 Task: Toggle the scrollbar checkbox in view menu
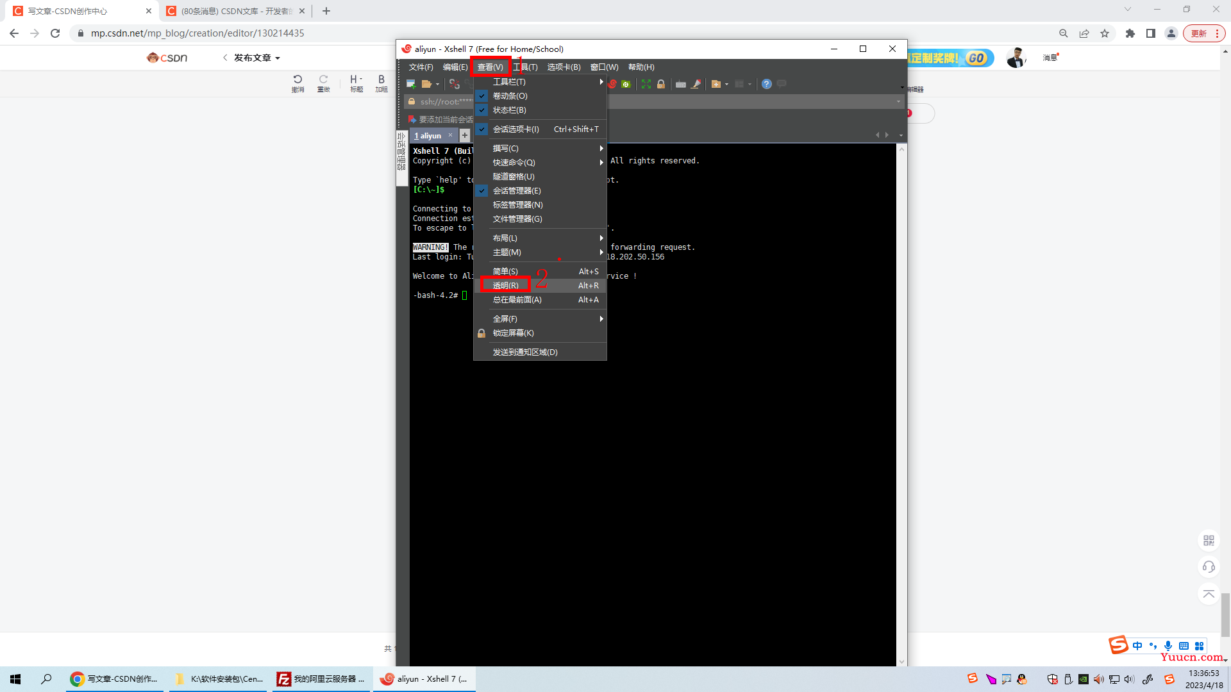(x=540, y=96)
